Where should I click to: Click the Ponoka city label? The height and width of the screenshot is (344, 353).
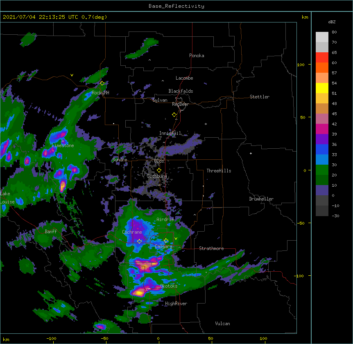click(x=197, y=56)
